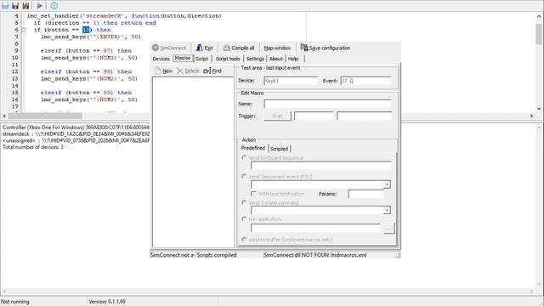This screenshot has width=544, height=306.
Task: Click the lmc_set_handler code line 4
Action: [124, 16]
